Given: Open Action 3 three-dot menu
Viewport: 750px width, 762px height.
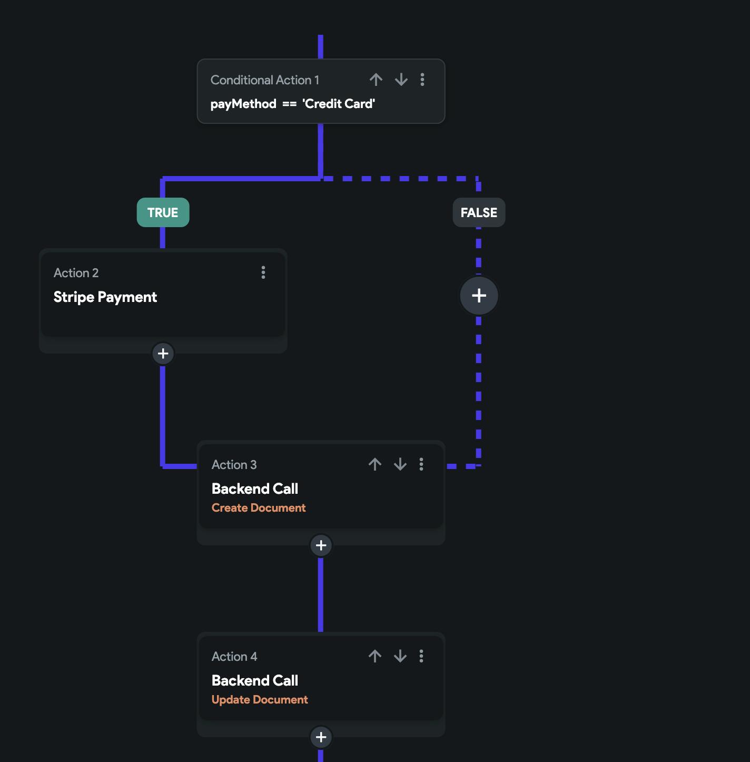Looking at the screenshot, I should [421, 464].
